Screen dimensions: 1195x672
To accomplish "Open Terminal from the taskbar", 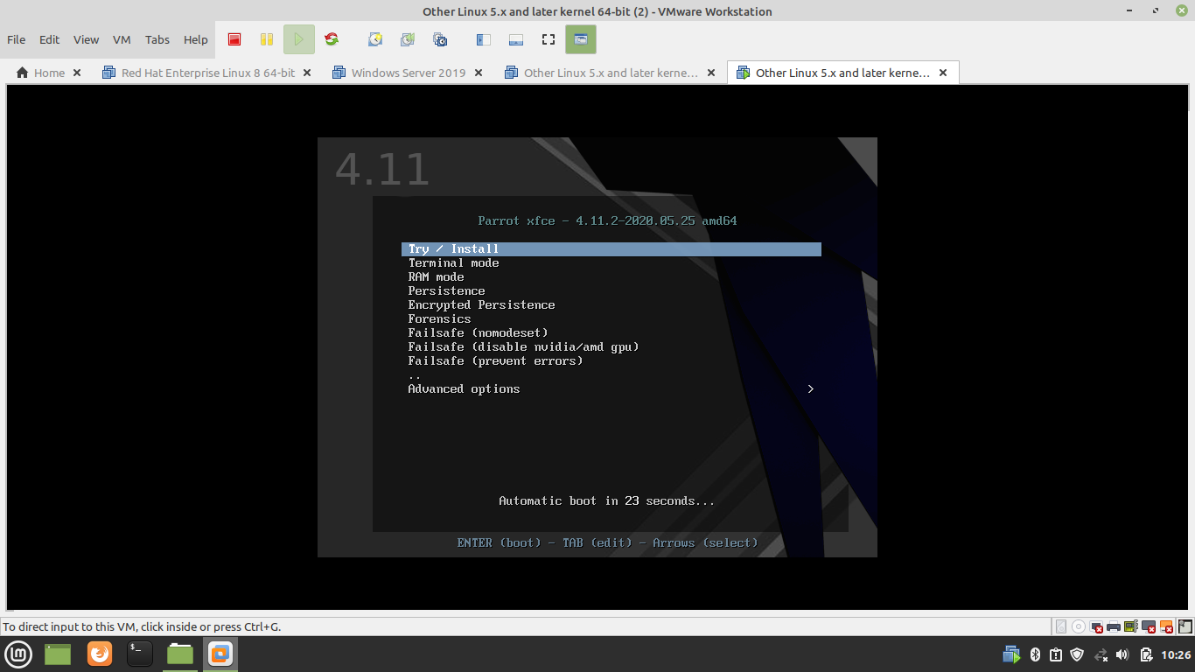I will pyautogui.click(x=140, y=654).
